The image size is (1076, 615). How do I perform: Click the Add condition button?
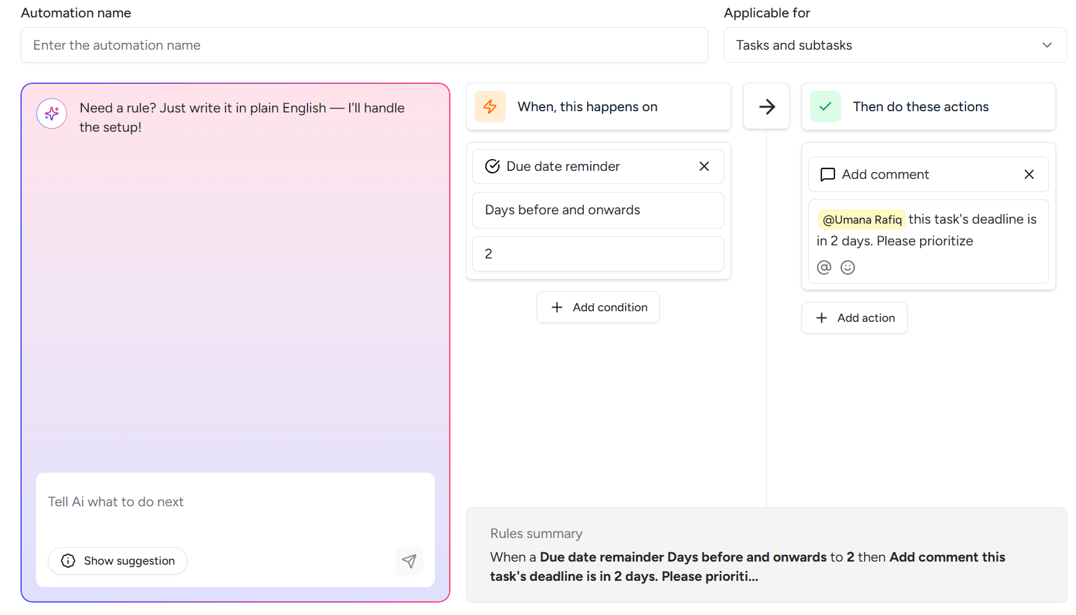click(598, 307)
